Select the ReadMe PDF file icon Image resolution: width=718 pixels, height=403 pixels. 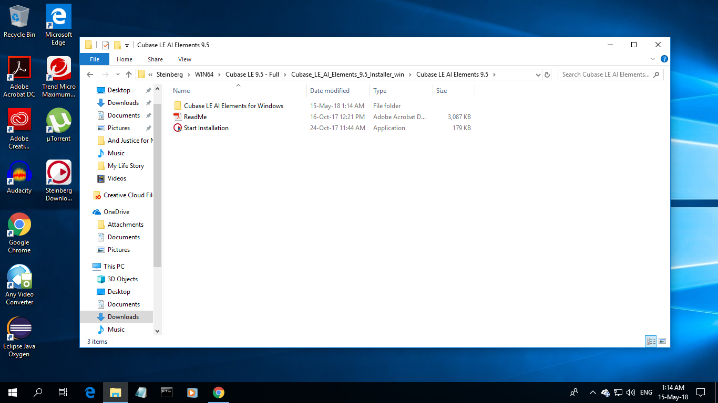tap(178, 116)
